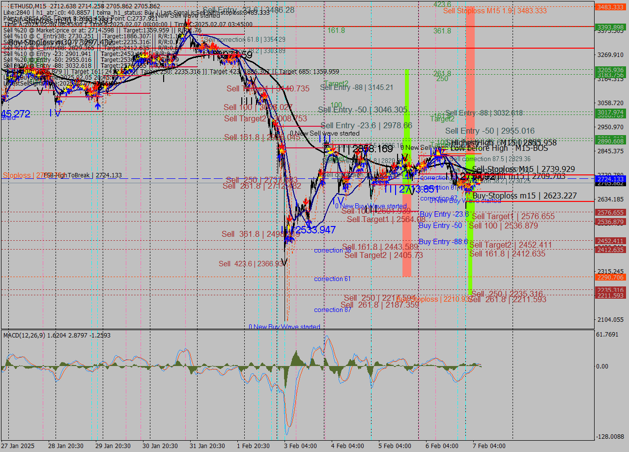Select the green 2890.608 price tag
629x452 pixels.
tap(610, 141)
